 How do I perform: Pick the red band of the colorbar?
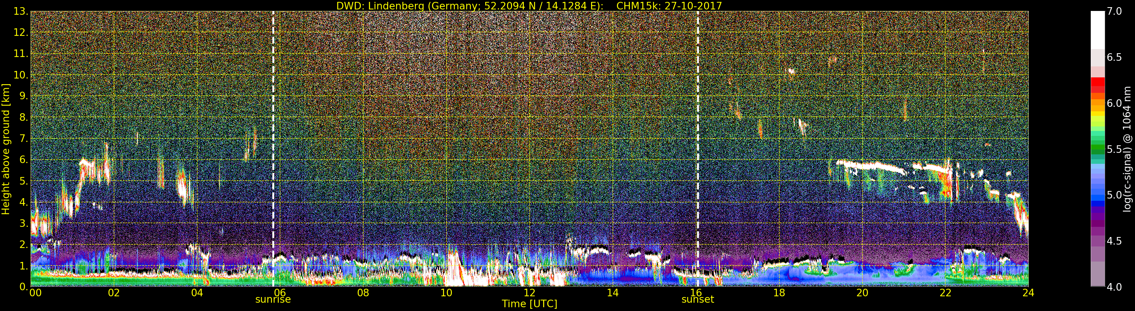(1098, 82)
